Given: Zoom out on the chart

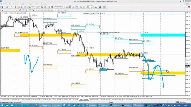Looking at the screenshot, I should pos(81,7).
